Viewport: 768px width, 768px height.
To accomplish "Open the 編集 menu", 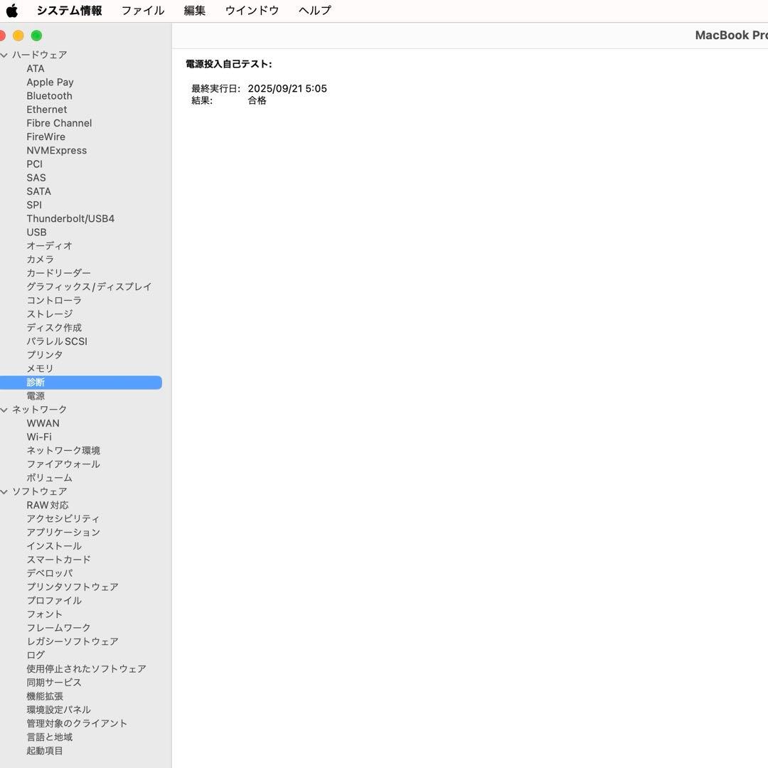I will pyautogui.click(x=194, y=10).
